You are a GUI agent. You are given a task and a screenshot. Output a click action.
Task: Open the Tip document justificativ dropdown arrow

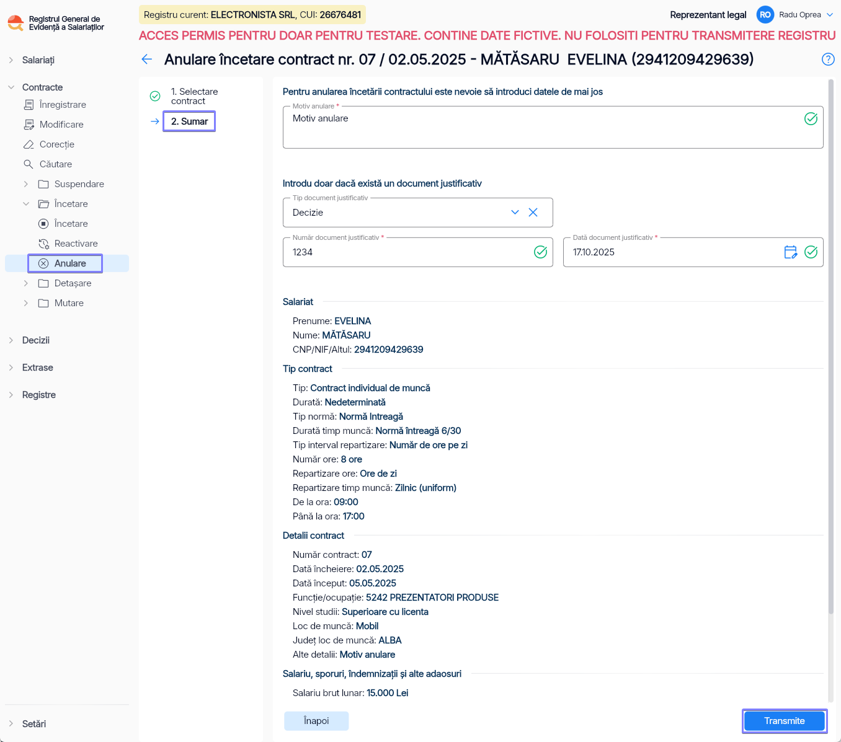[515, 213]
